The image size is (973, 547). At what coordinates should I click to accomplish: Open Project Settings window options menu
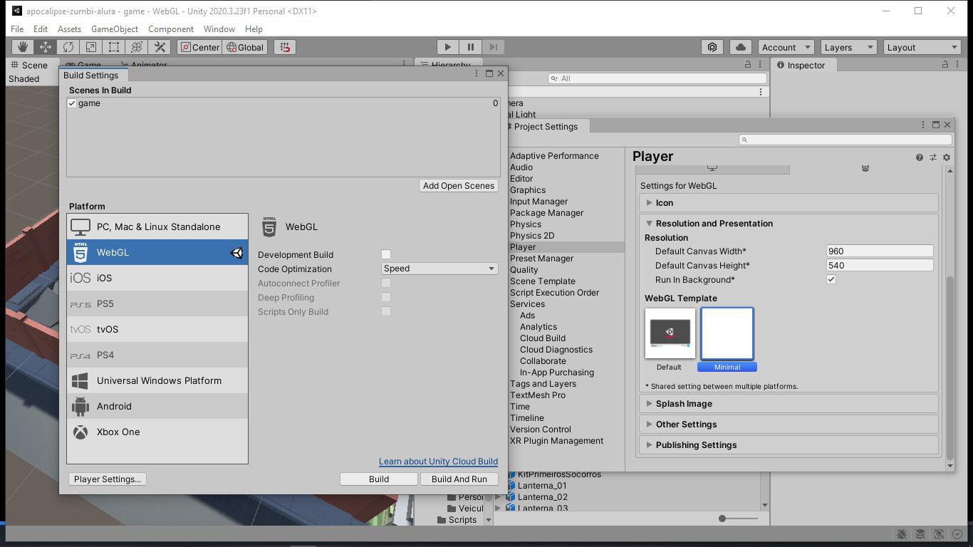923,125
